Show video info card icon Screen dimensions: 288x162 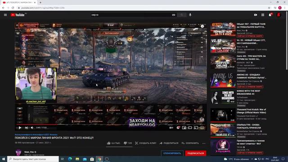202,26
